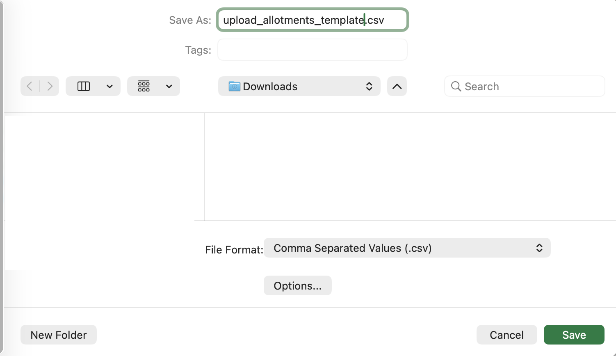Click the Tags input field
The image size is (616, 356).
click(x=312, y=50)
